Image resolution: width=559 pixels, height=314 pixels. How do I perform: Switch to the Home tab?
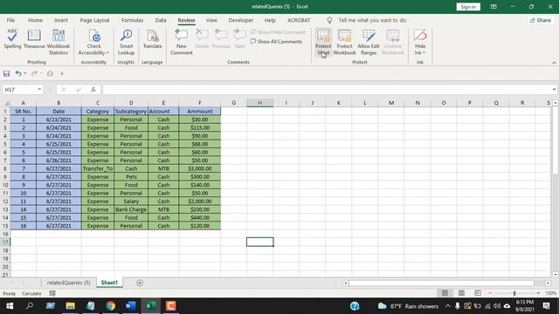tap(35, 20)
